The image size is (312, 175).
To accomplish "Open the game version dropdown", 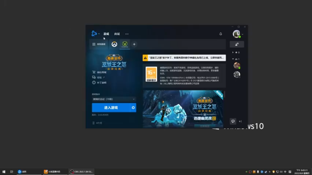I will point(114,99).
